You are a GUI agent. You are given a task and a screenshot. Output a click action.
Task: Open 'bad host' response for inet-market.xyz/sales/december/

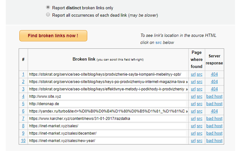click(214, 133)
